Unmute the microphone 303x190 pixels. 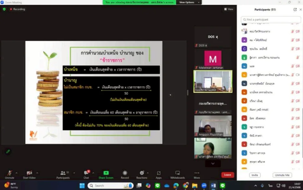9,173
